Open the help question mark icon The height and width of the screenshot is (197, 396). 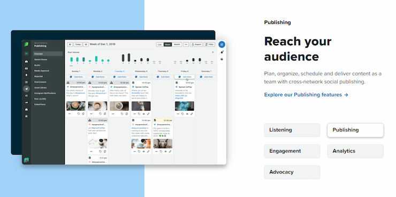pos(222,59)
